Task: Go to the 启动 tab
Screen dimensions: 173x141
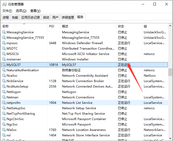Action: 46,18
